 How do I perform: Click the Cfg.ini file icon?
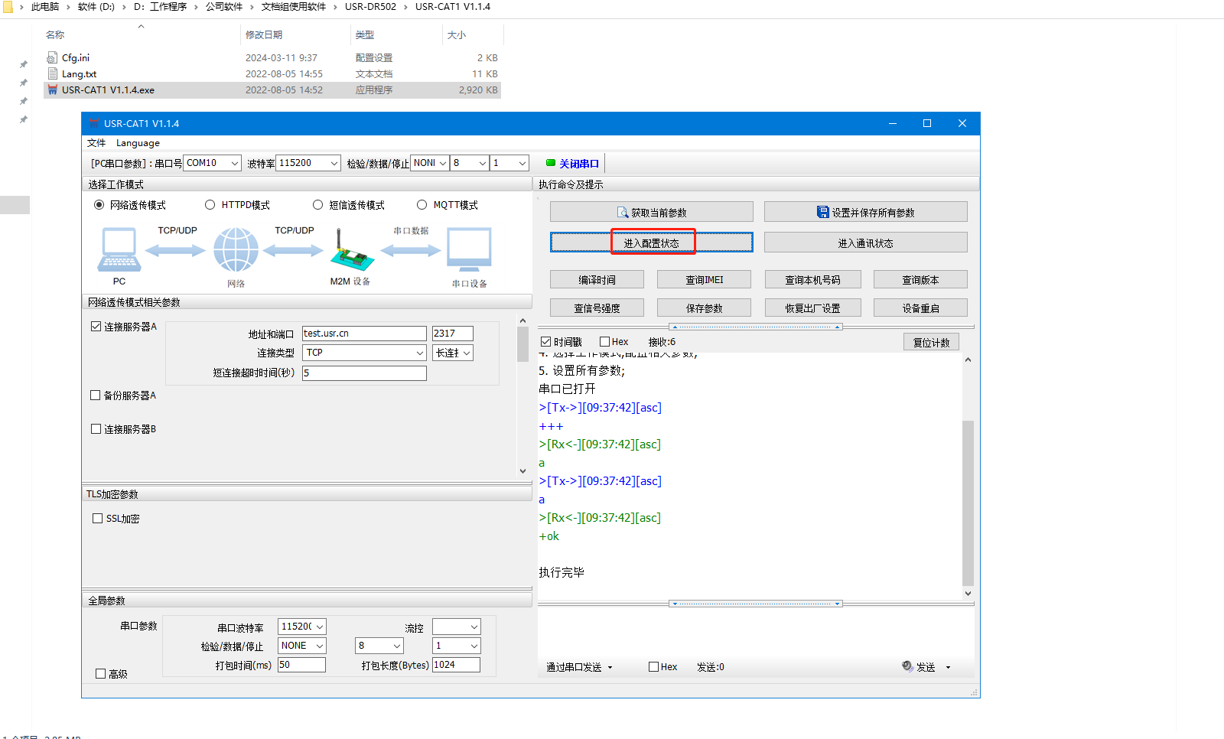tap(52, 57)
